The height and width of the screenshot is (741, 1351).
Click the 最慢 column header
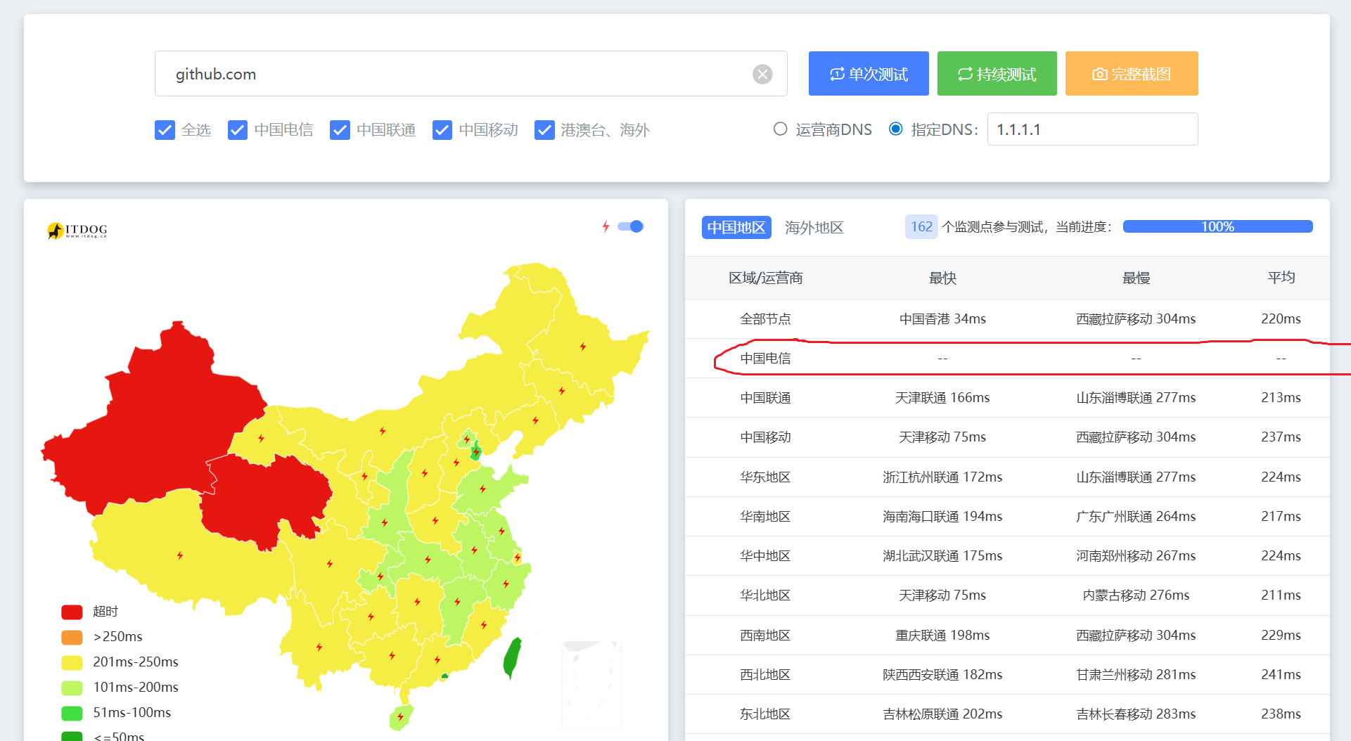tap(1136, 278)
